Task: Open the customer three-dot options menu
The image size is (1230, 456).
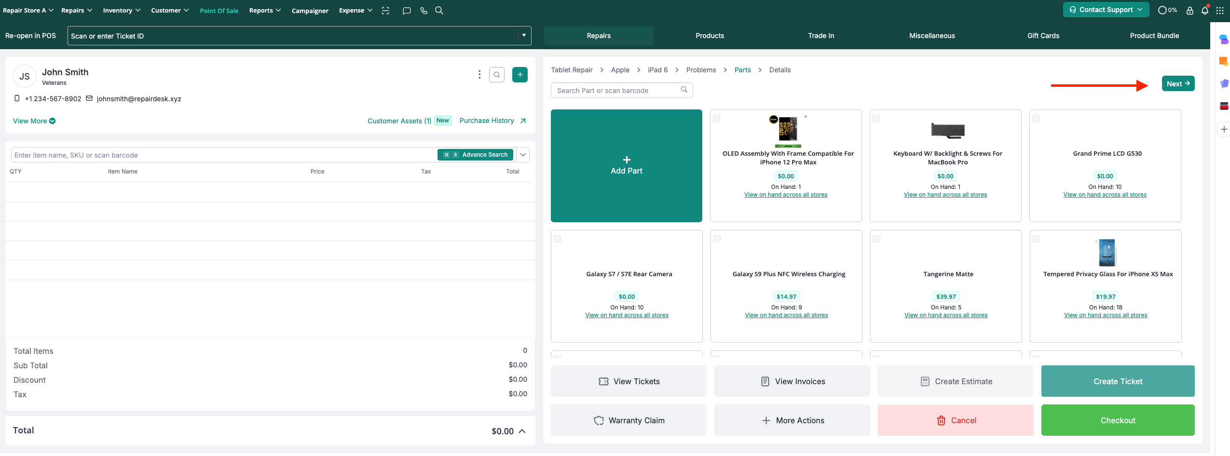Action: click(479, 75)
